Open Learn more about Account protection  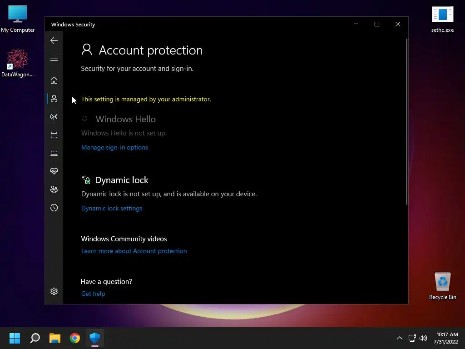(x=134, y=251)
